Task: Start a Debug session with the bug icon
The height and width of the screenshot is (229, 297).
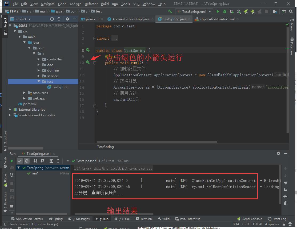Action: pos(224,12)
